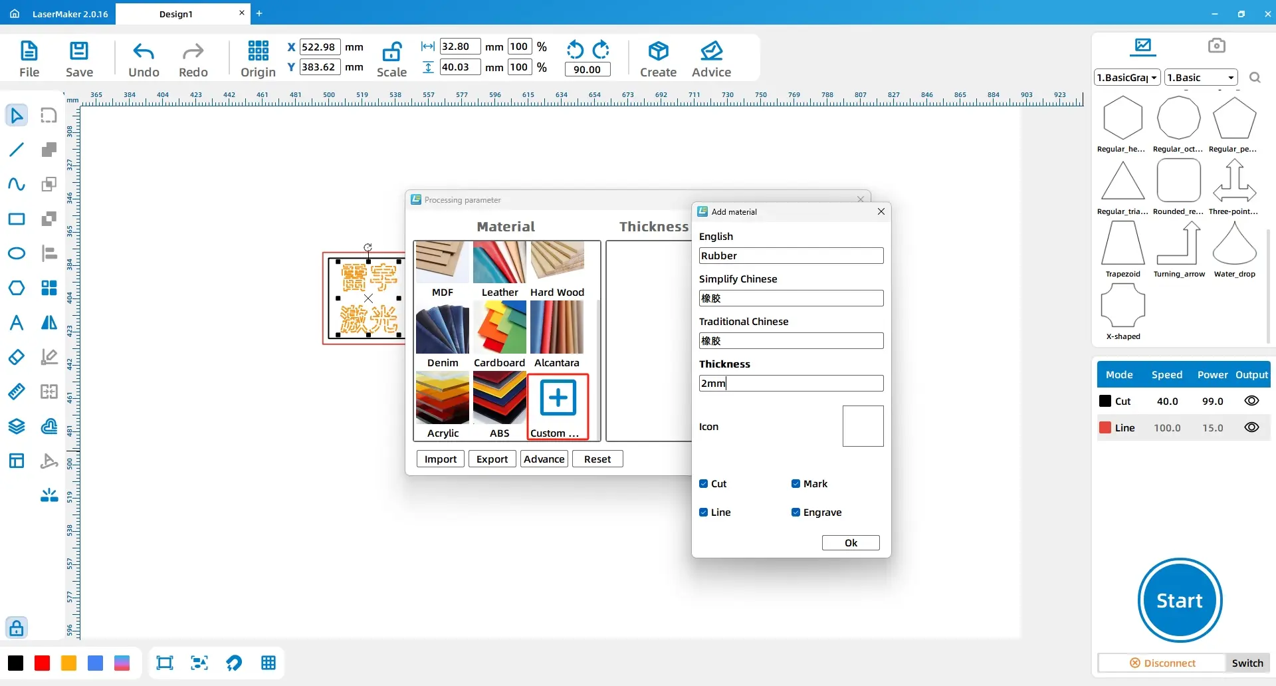The image size is (1276, 686).
Task: Click the Save icon
Action: tap(79, 51)
